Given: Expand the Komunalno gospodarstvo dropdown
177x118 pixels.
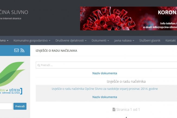Looking at the screenshot, I should [x=32, y=40].
